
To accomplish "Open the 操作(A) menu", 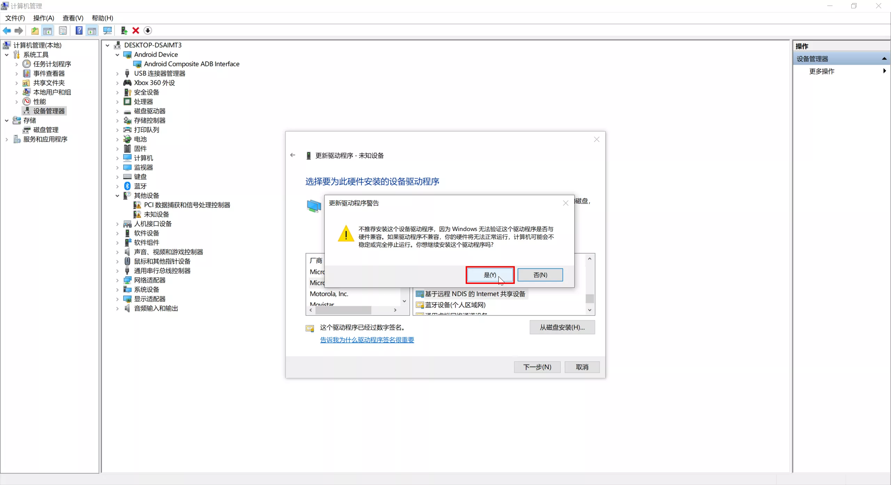I will 44,18.
